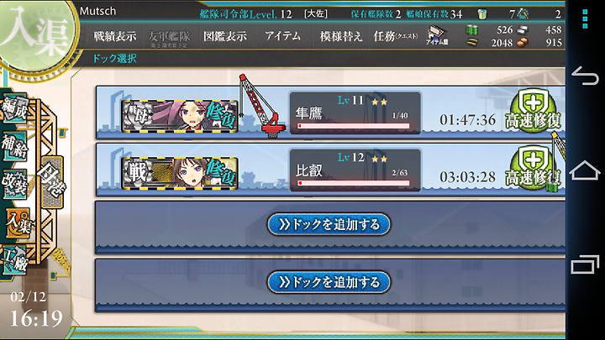Use 高速修復 instant repair on 比叡

click(x=533, y=169)
